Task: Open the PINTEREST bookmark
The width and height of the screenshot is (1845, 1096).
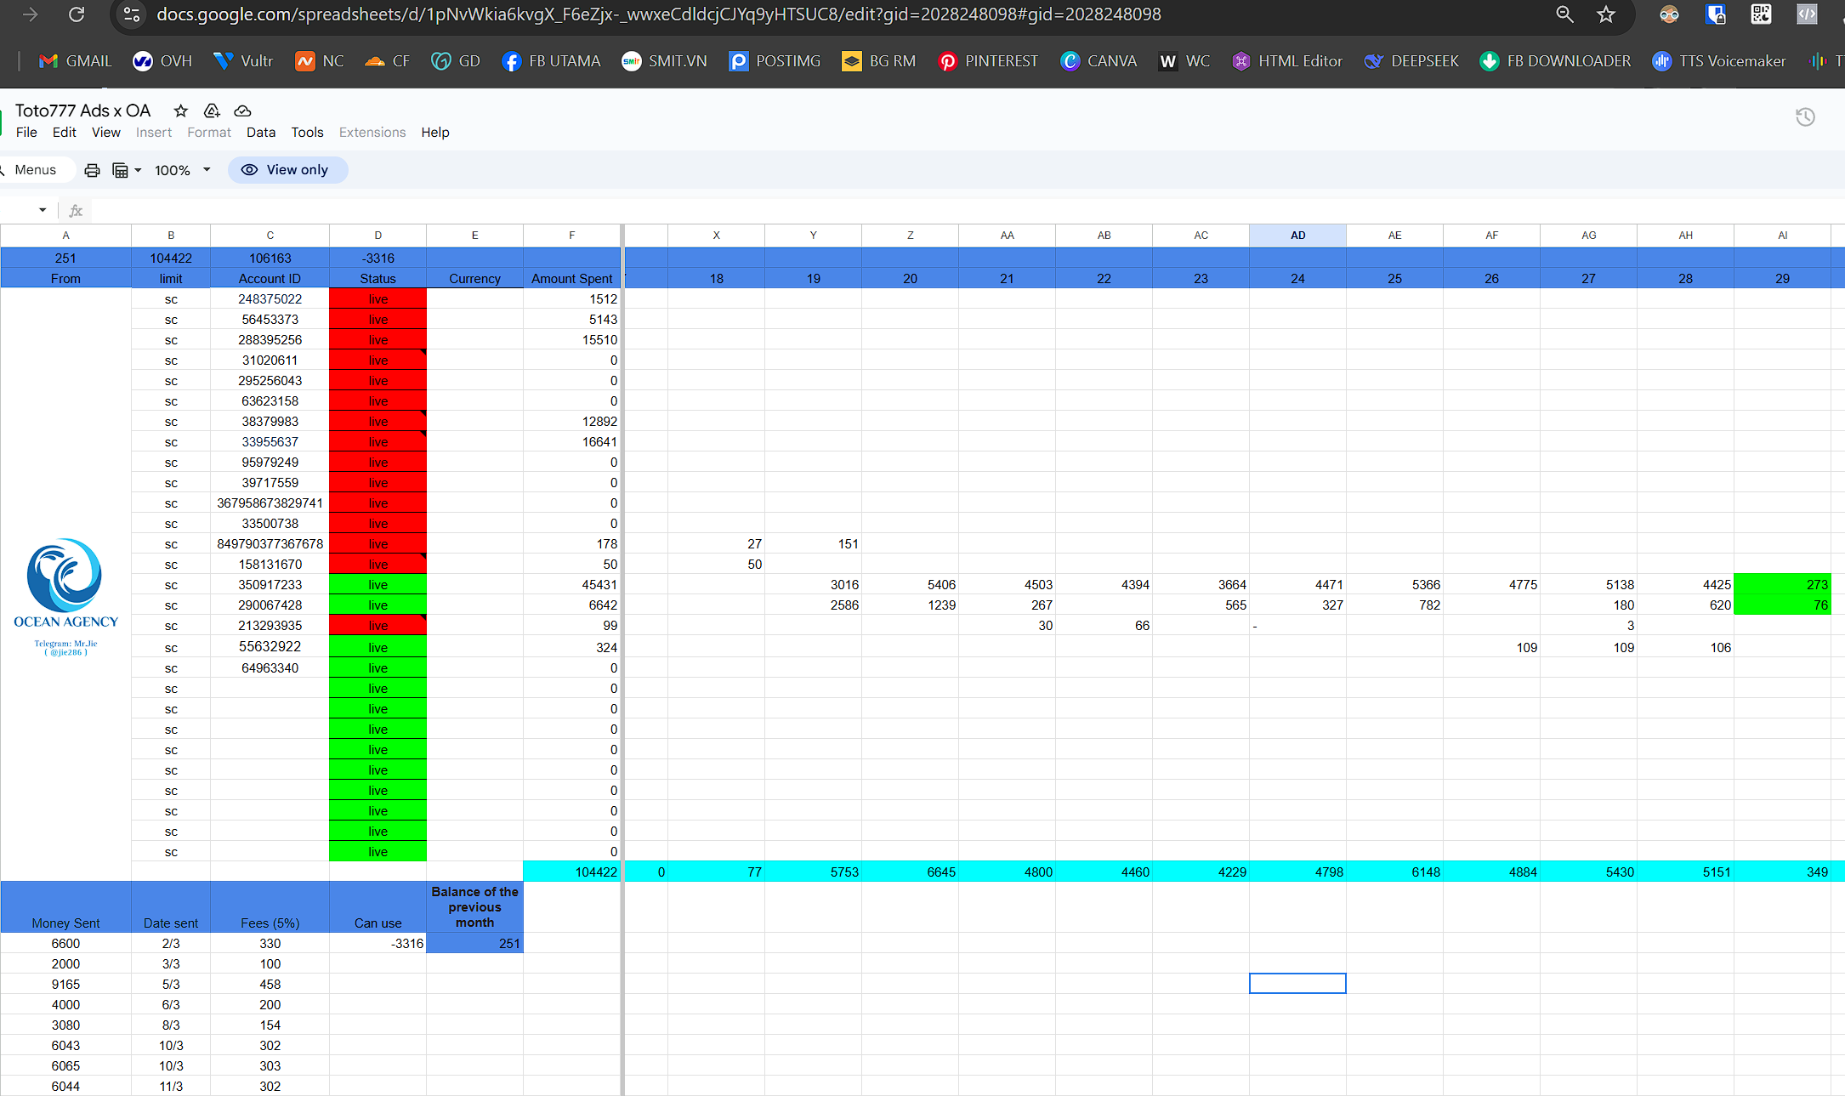Action: 987,61
